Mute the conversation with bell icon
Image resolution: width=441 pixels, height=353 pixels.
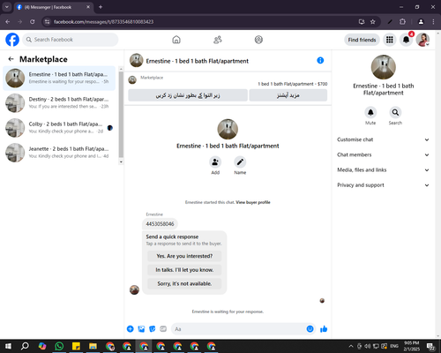pyautogui.click(x=370, y=112)
